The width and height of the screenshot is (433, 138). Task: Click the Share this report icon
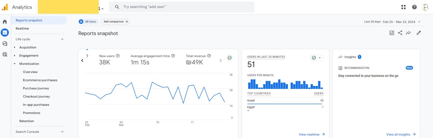400,33
